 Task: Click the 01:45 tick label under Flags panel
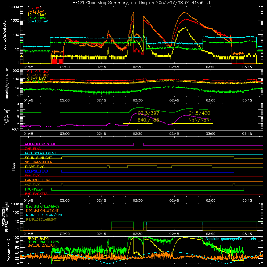pyautogui.click(x=28, y=201)
